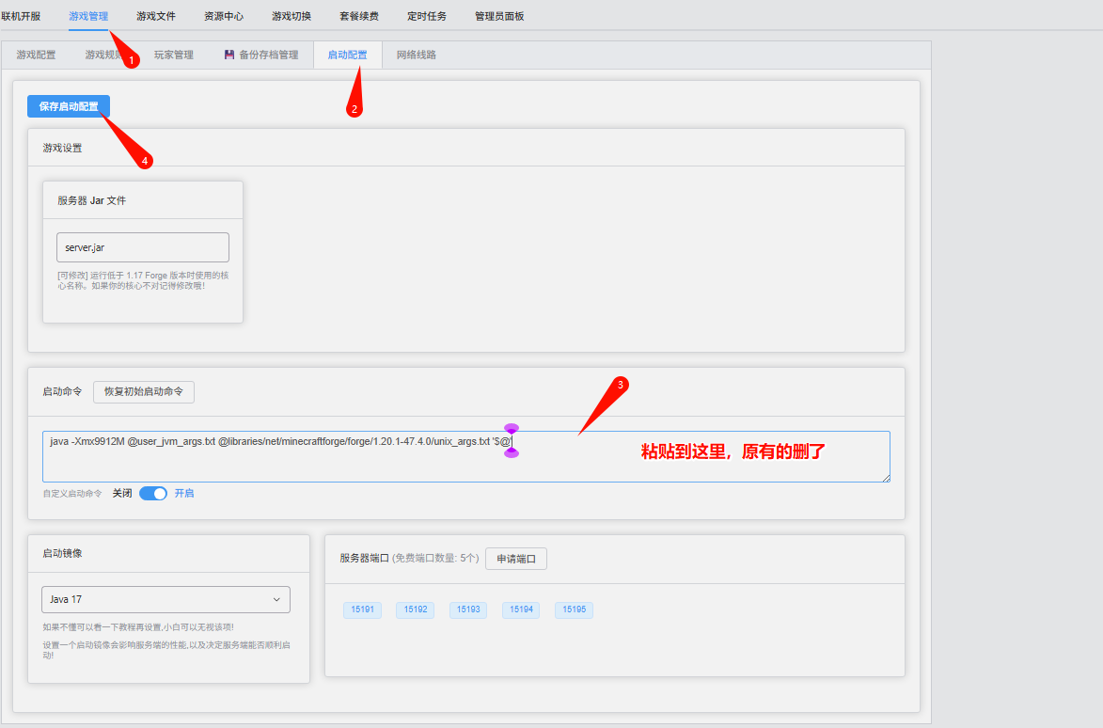Switch to the 玩家管理 tab

click(x=174, y=55)
